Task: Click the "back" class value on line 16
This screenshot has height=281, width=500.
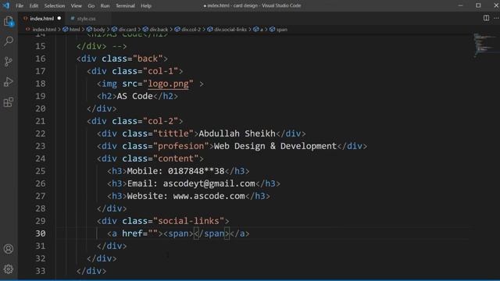Action: (x=148, y=59)
